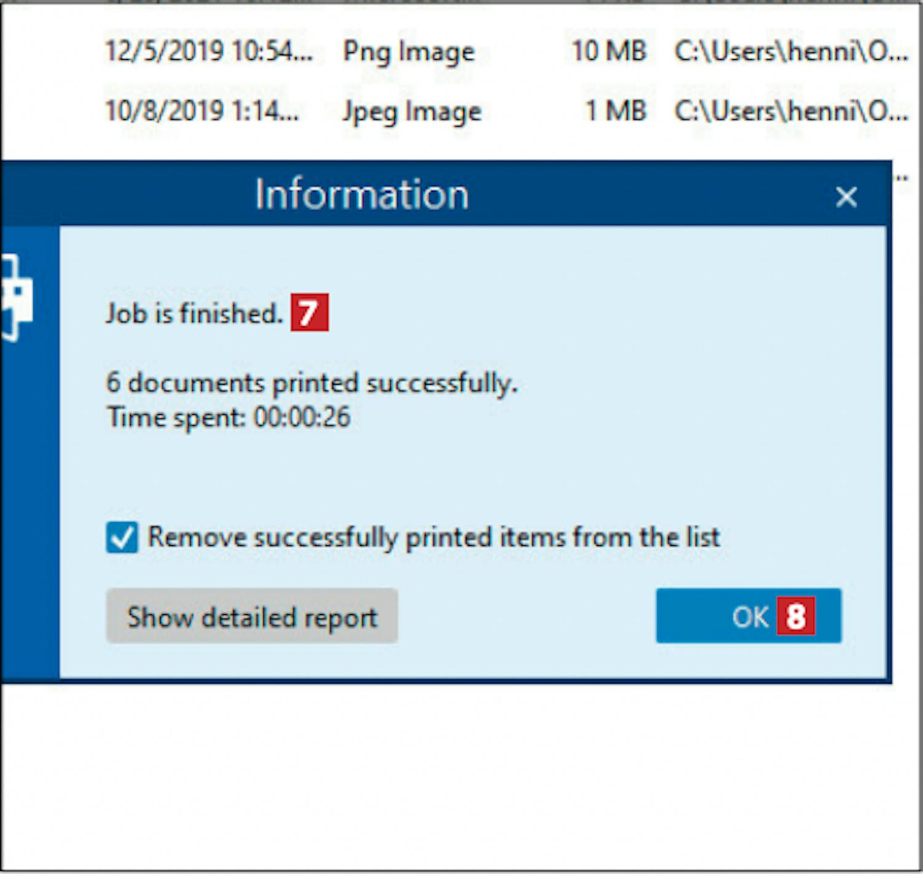Uncheck Remove successfully printed items checkbox
Screen dimensions: 923x874
122,537
